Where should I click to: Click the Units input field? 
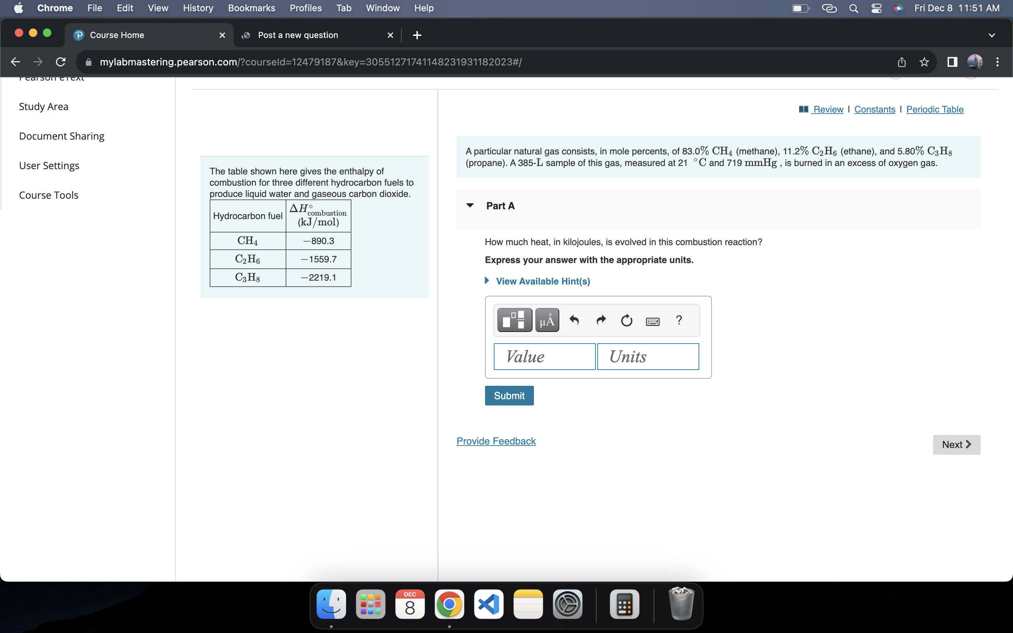(x=648, y=357)
